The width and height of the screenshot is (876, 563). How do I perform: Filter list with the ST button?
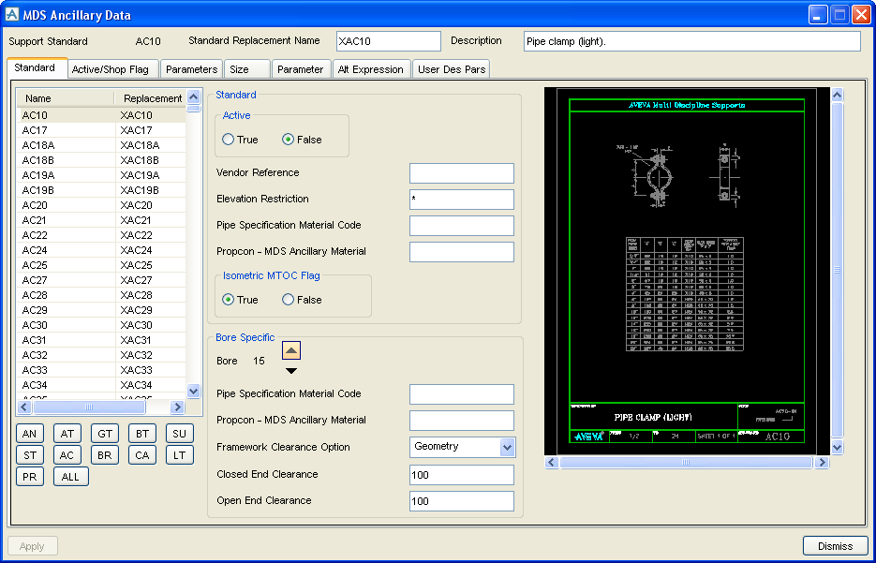click(30, 455)
